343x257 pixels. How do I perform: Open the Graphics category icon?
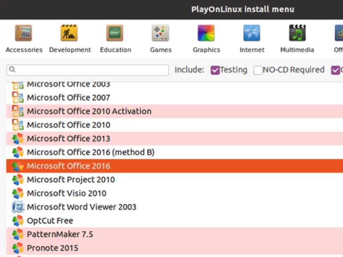point(206,33)
